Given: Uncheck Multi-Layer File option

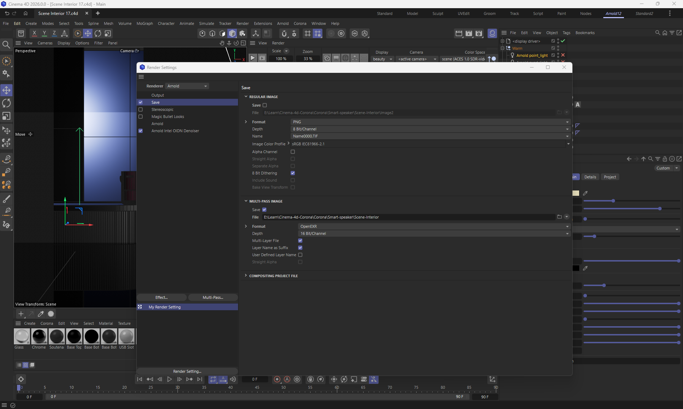Looking at the screenshot, I should [300, 241].
